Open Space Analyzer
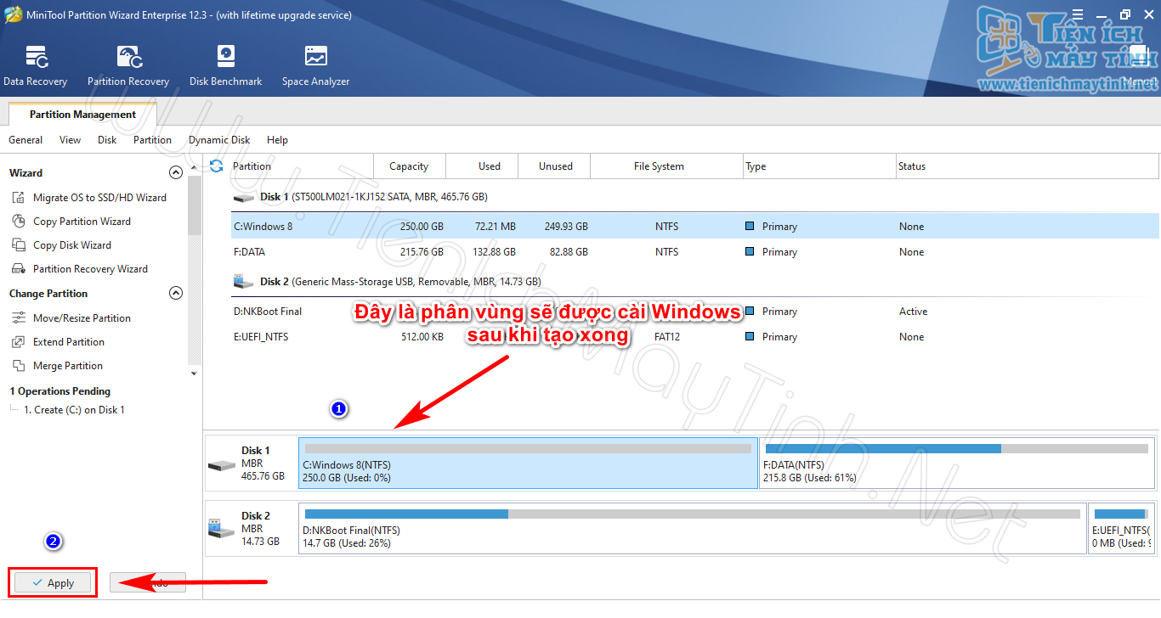Image resolution: width=1161 pixels, height=618 pixels. pos(315,66)
